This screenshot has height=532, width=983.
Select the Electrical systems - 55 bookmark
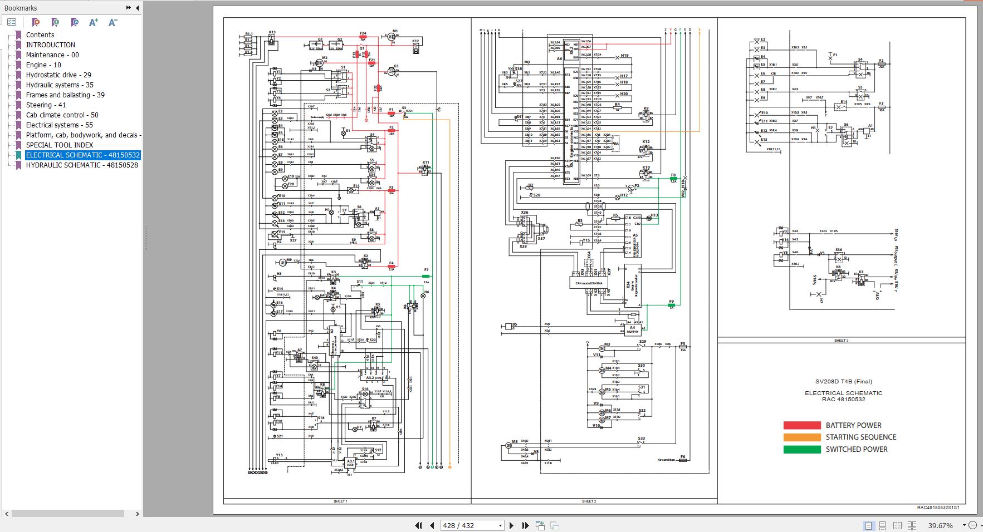tap(60, 125)
